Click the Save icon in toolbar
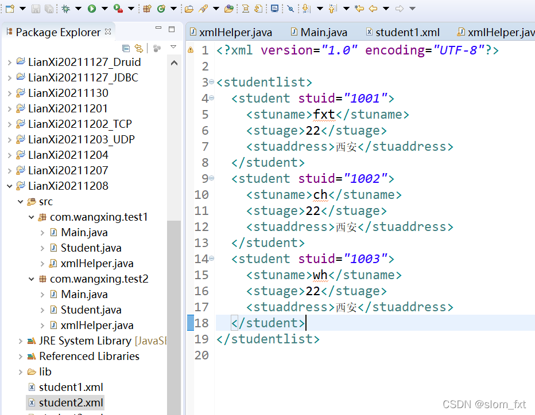Image resolution: width=535 pixels, height=415 pixels. pos(36,9)
